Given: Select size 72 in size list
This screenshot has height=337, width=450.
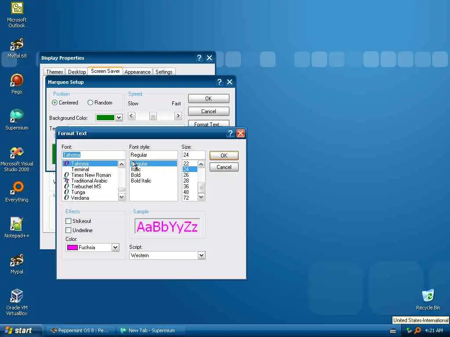Looking at the screenshot, I should click(x=186, y=198).
